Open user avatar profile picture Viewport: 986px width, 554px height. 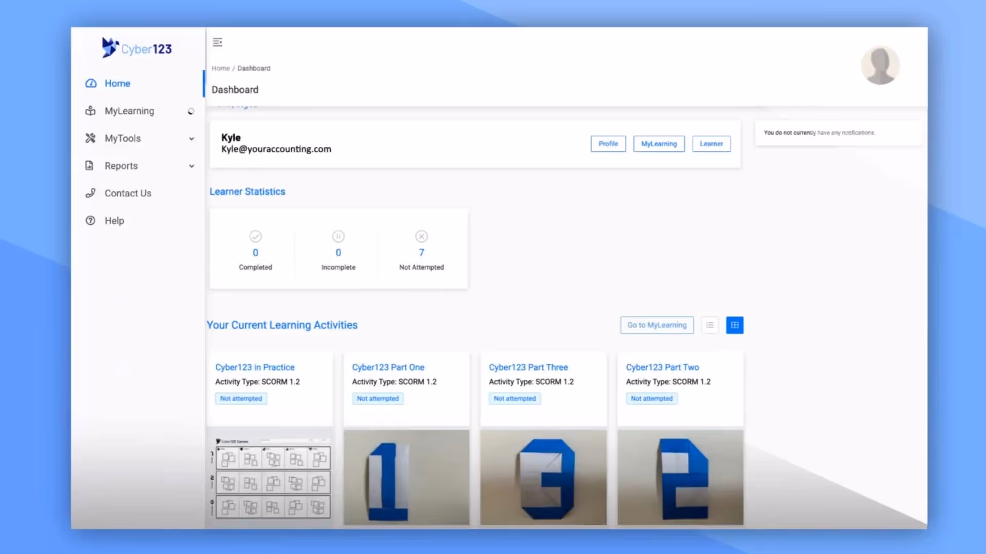880,65
